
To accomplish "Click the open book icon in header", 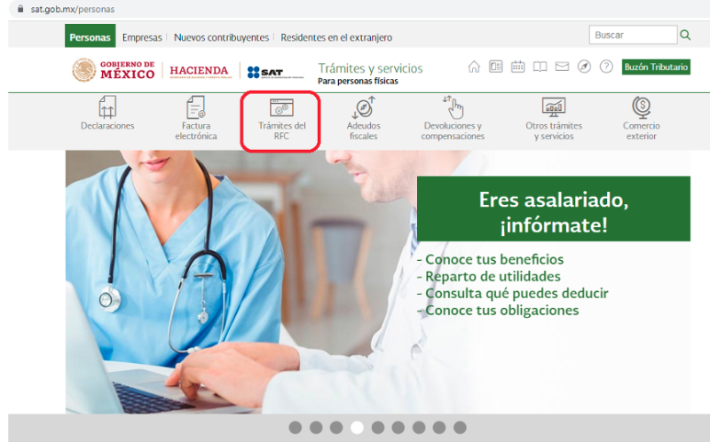I will (540, 67).
